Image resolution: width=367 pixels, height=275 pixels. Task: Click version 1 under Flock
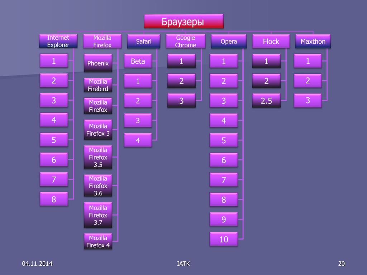[266, 61]
